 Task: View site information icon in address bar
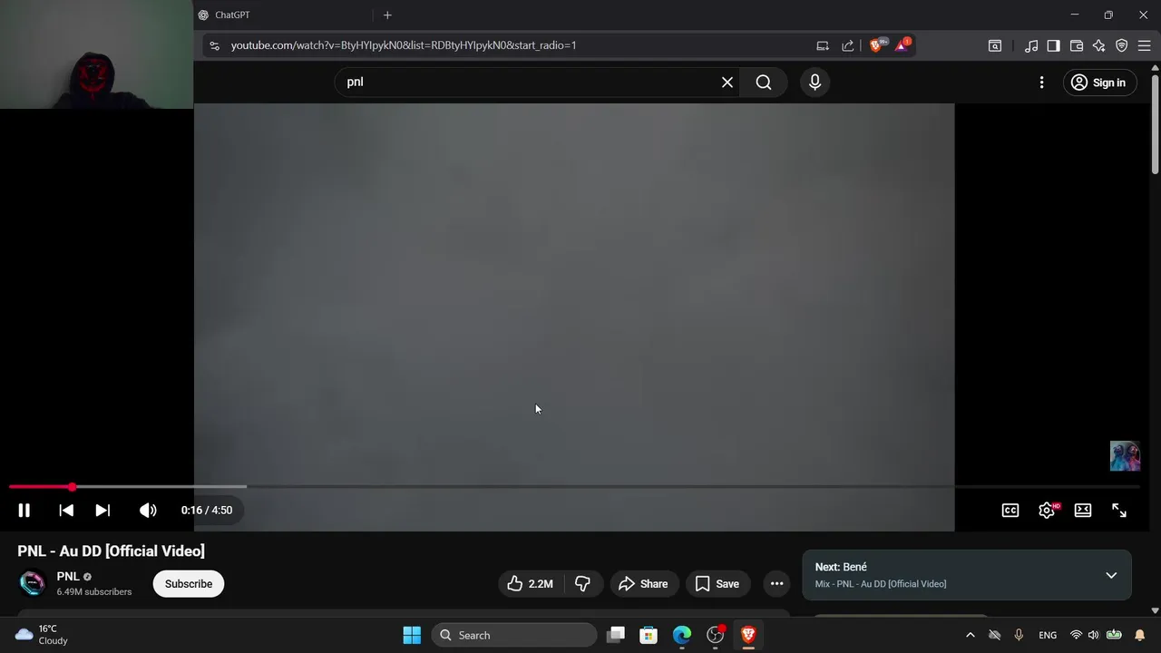coord(214,45)
